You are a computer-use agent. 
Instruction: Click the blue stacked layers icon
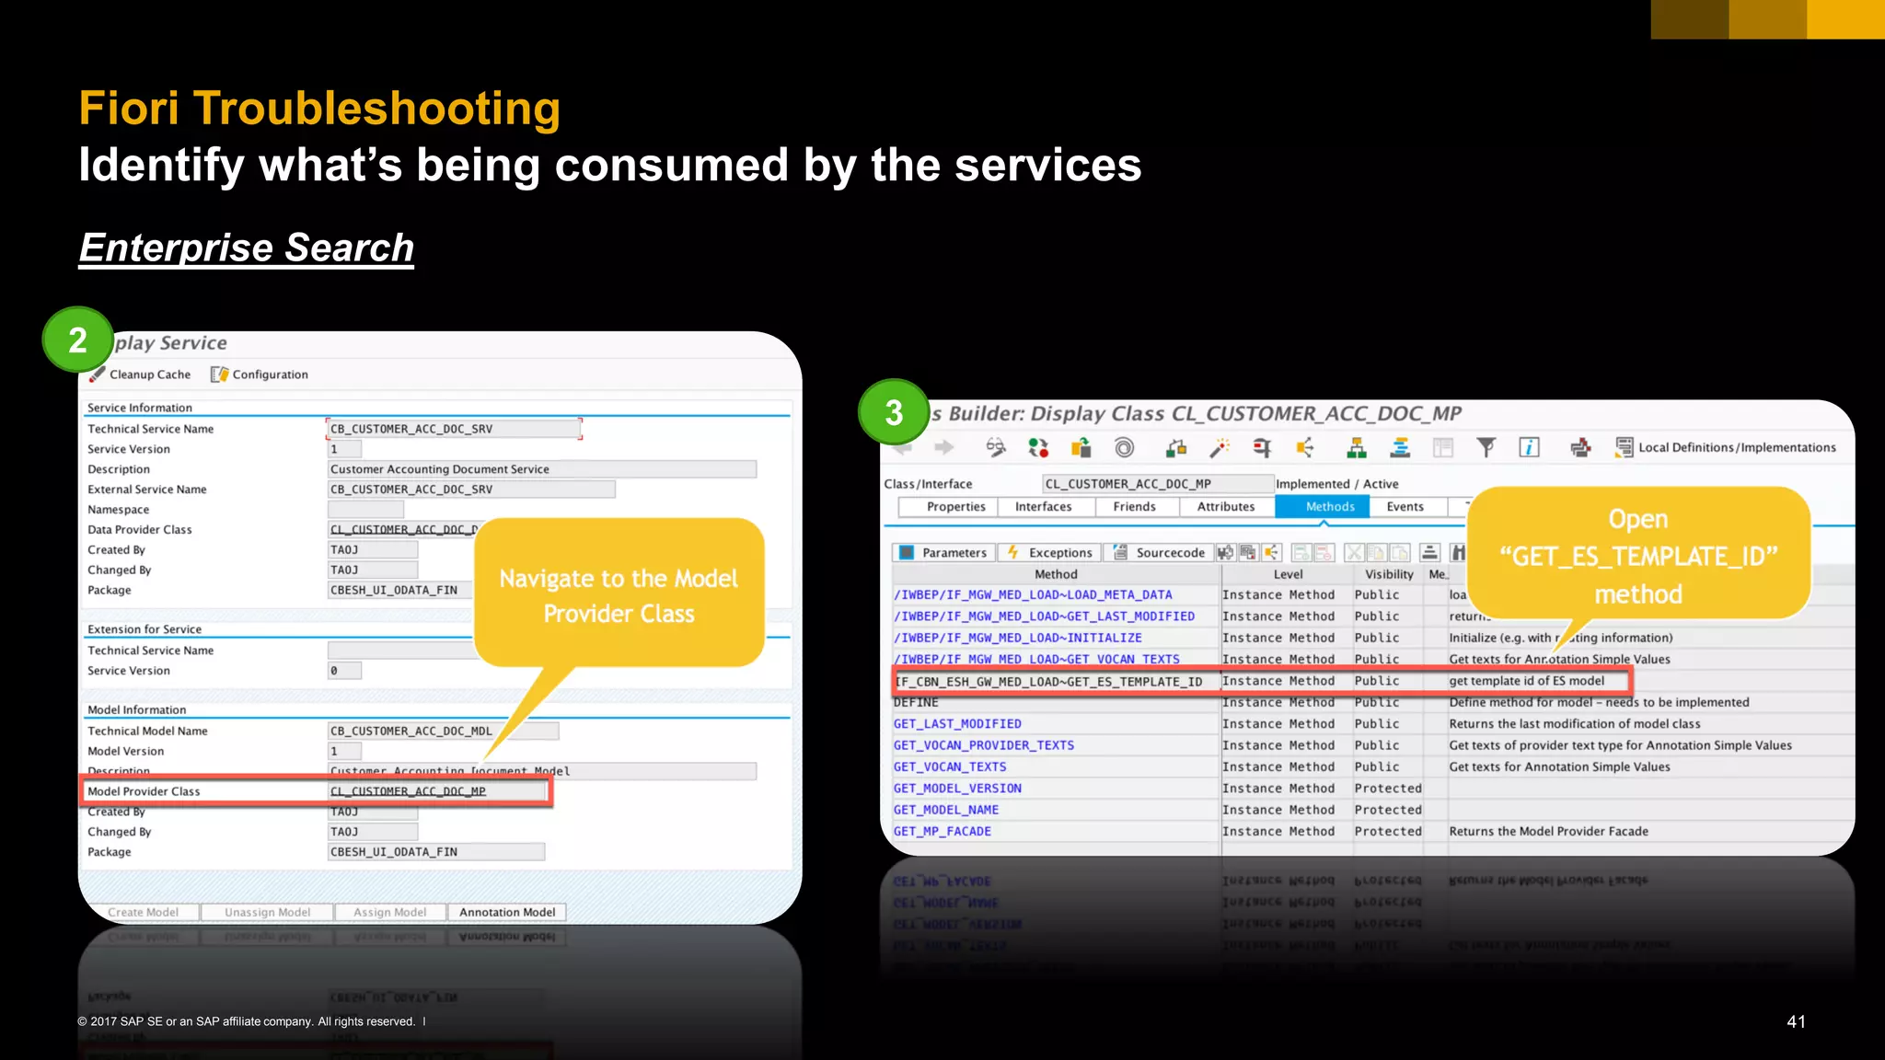click(x=1400, y=448)
